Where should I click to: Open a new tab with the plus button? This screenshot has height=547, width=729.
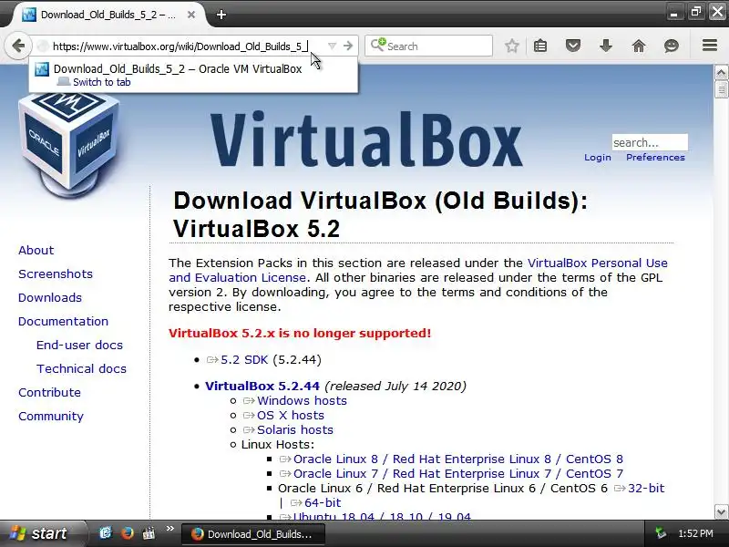(221, 15)
